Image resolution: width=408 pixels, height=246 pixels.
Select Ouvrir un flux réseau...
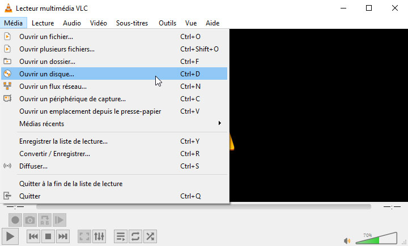114,87
